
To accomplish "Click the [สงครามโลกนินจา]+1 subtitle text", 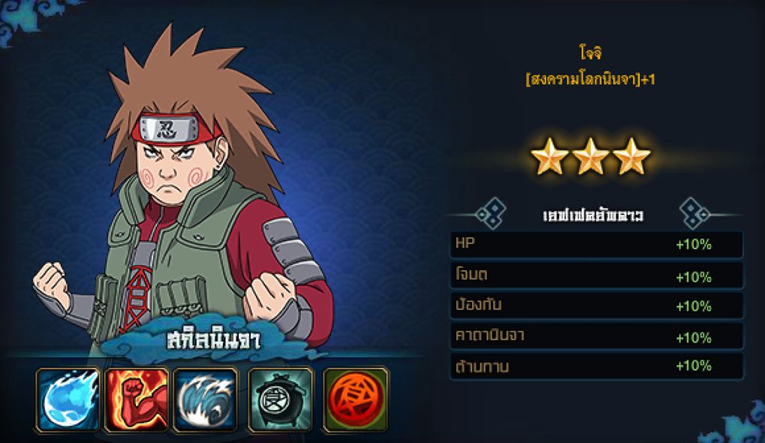I will point(590,79).
